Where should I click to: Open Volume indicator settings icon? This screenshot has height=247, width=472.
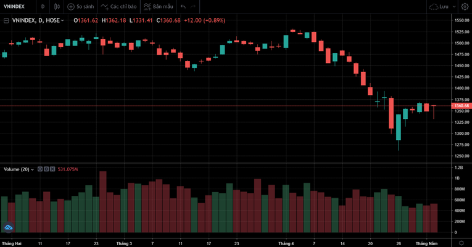click(46, 169)
